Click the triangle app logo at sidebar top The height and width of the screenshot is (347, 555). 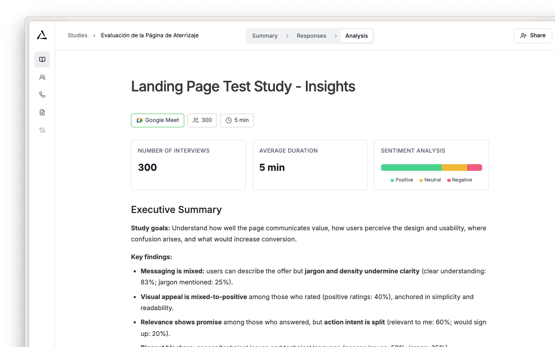click(41, 35)
